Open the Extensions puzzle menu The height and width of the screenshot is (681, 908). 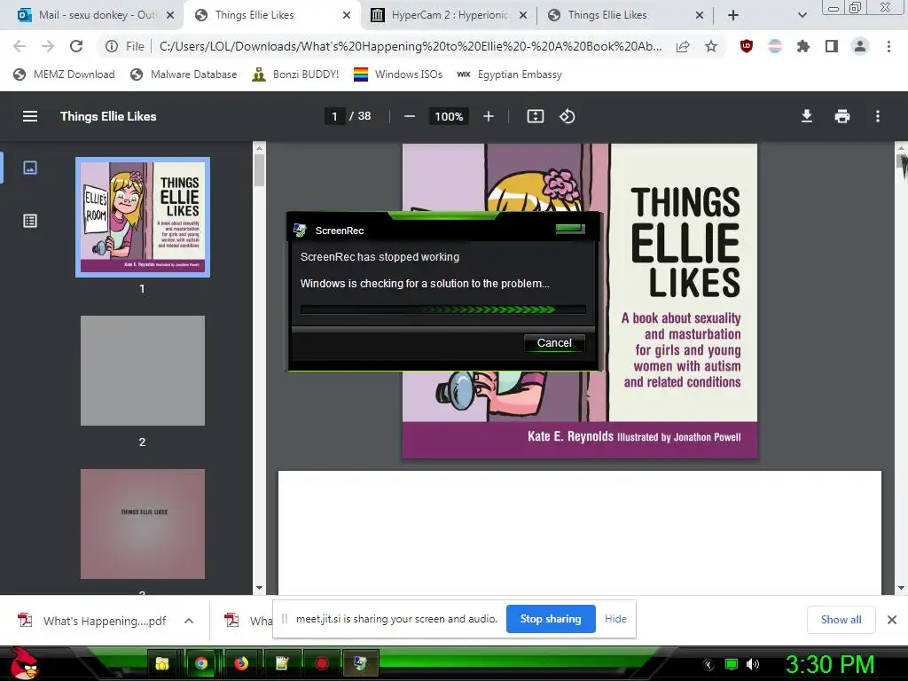[x=803, y=46]
